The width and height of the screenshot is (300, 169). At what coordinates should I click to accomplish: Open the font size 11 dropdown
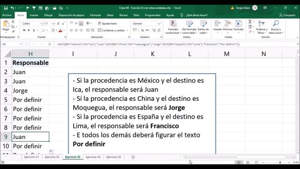(x=53, y=23)
